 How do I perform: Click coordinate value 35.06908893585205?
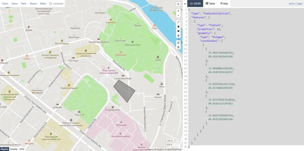pos(221,68)
